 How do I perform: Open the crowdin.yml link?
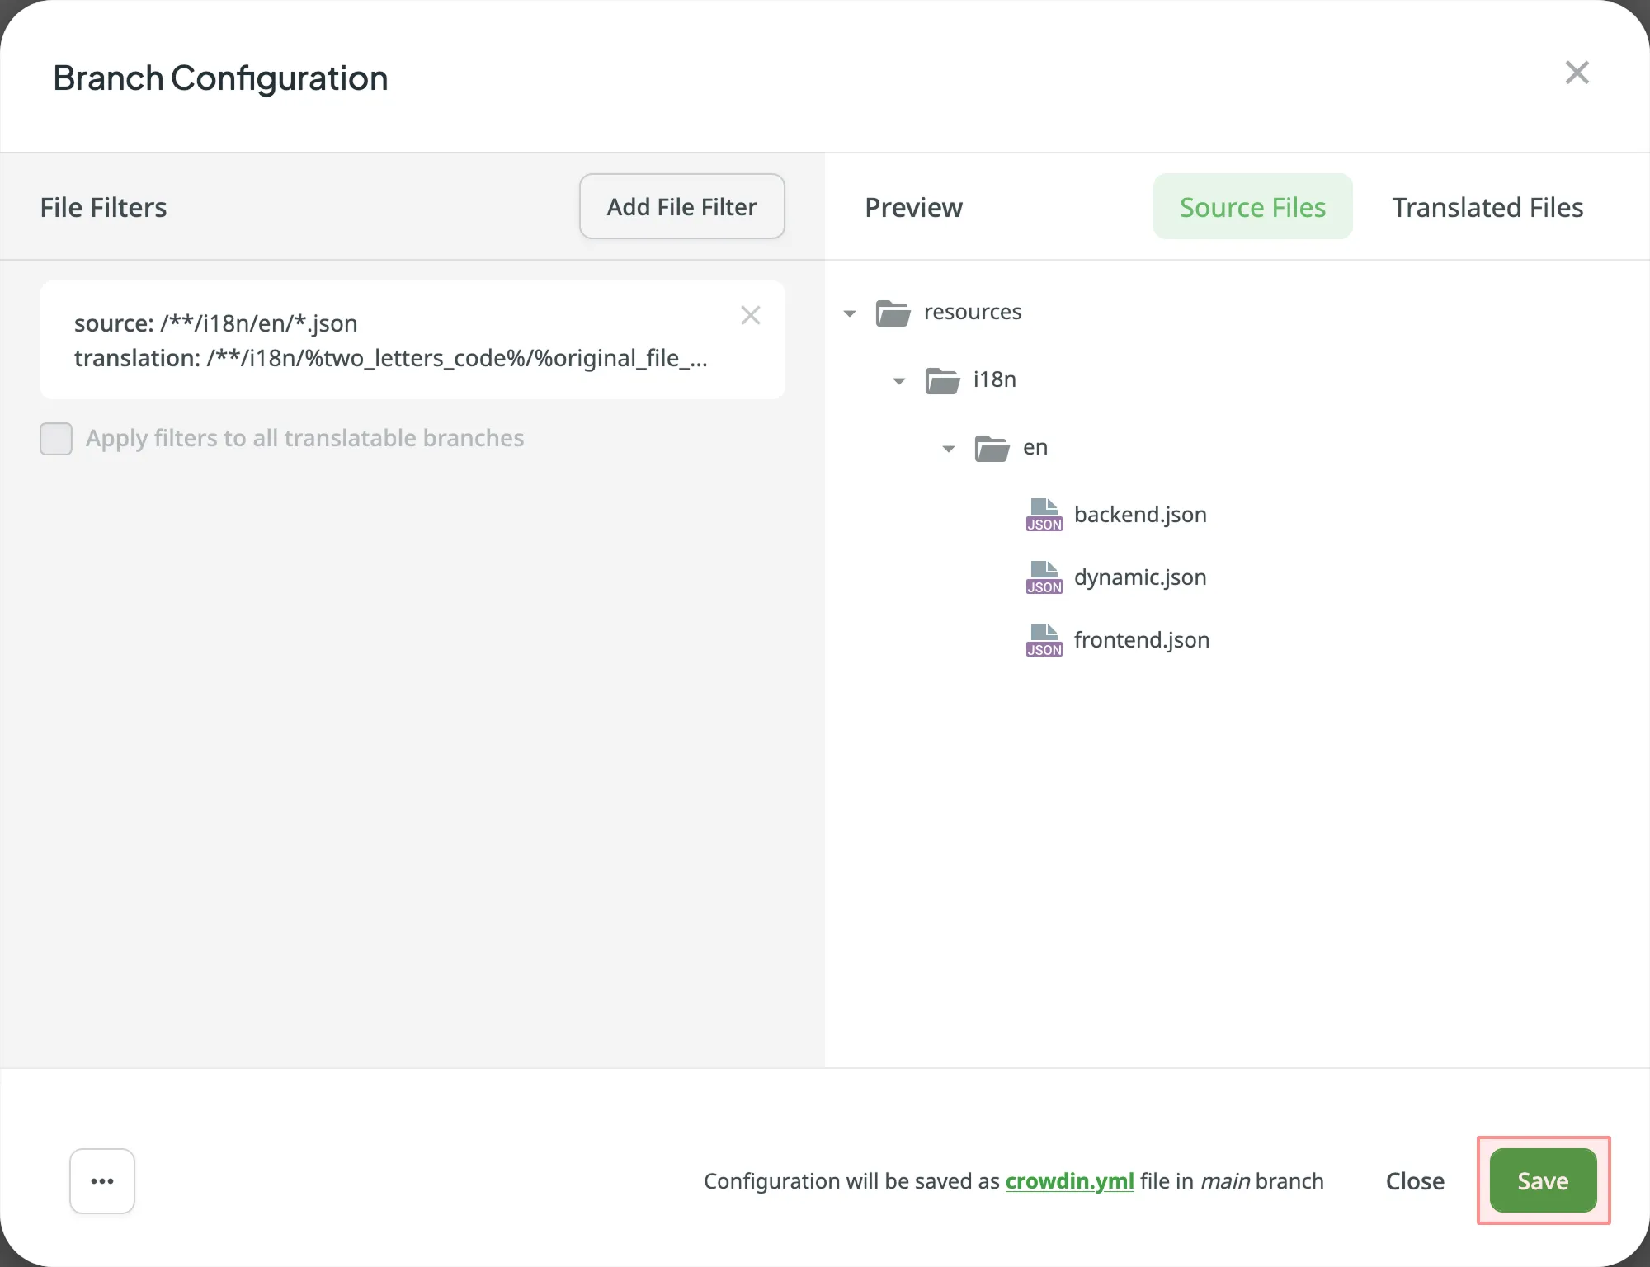1069,1180
